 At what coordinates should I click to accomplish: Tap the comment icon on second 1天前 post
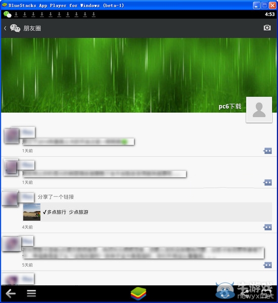267,182
